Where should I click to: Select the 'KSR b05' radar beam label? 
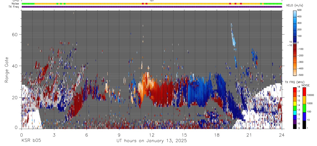31,141
